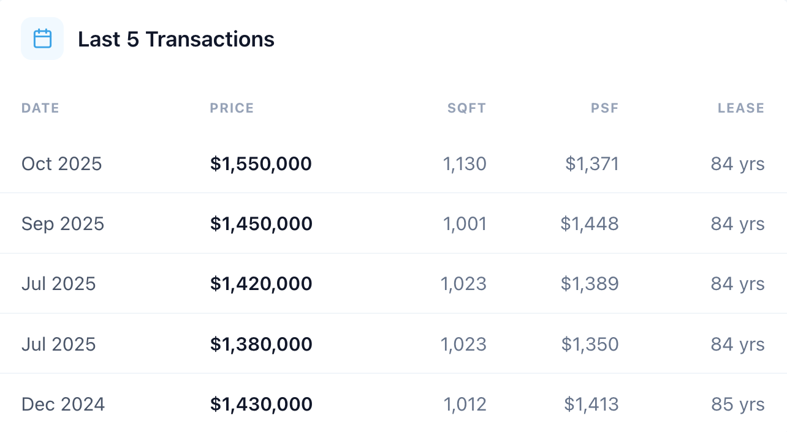
Task: Click the $1,389 PSF value
Action: click(590, 284)
